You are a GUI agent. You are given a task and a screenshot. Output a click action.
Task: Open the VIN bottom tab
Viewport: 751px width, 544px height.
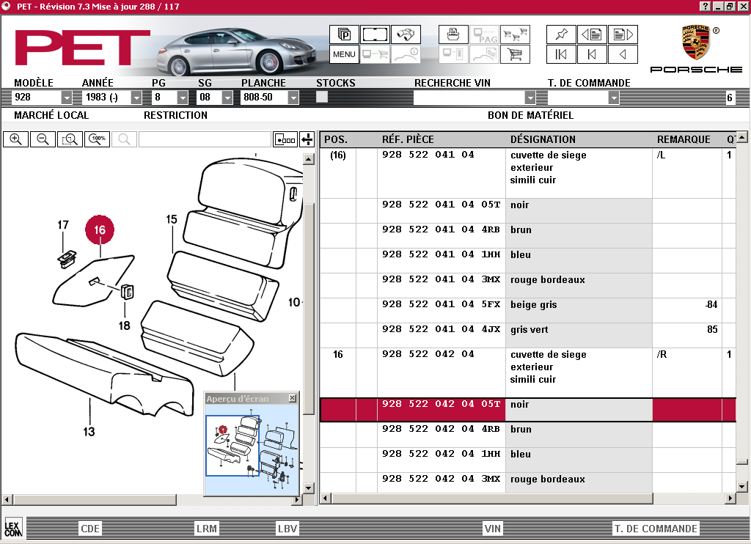492,529
